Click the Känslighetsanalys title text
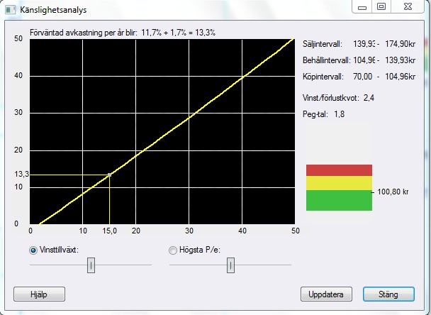The image size is (431, 315). click(53, 10)
